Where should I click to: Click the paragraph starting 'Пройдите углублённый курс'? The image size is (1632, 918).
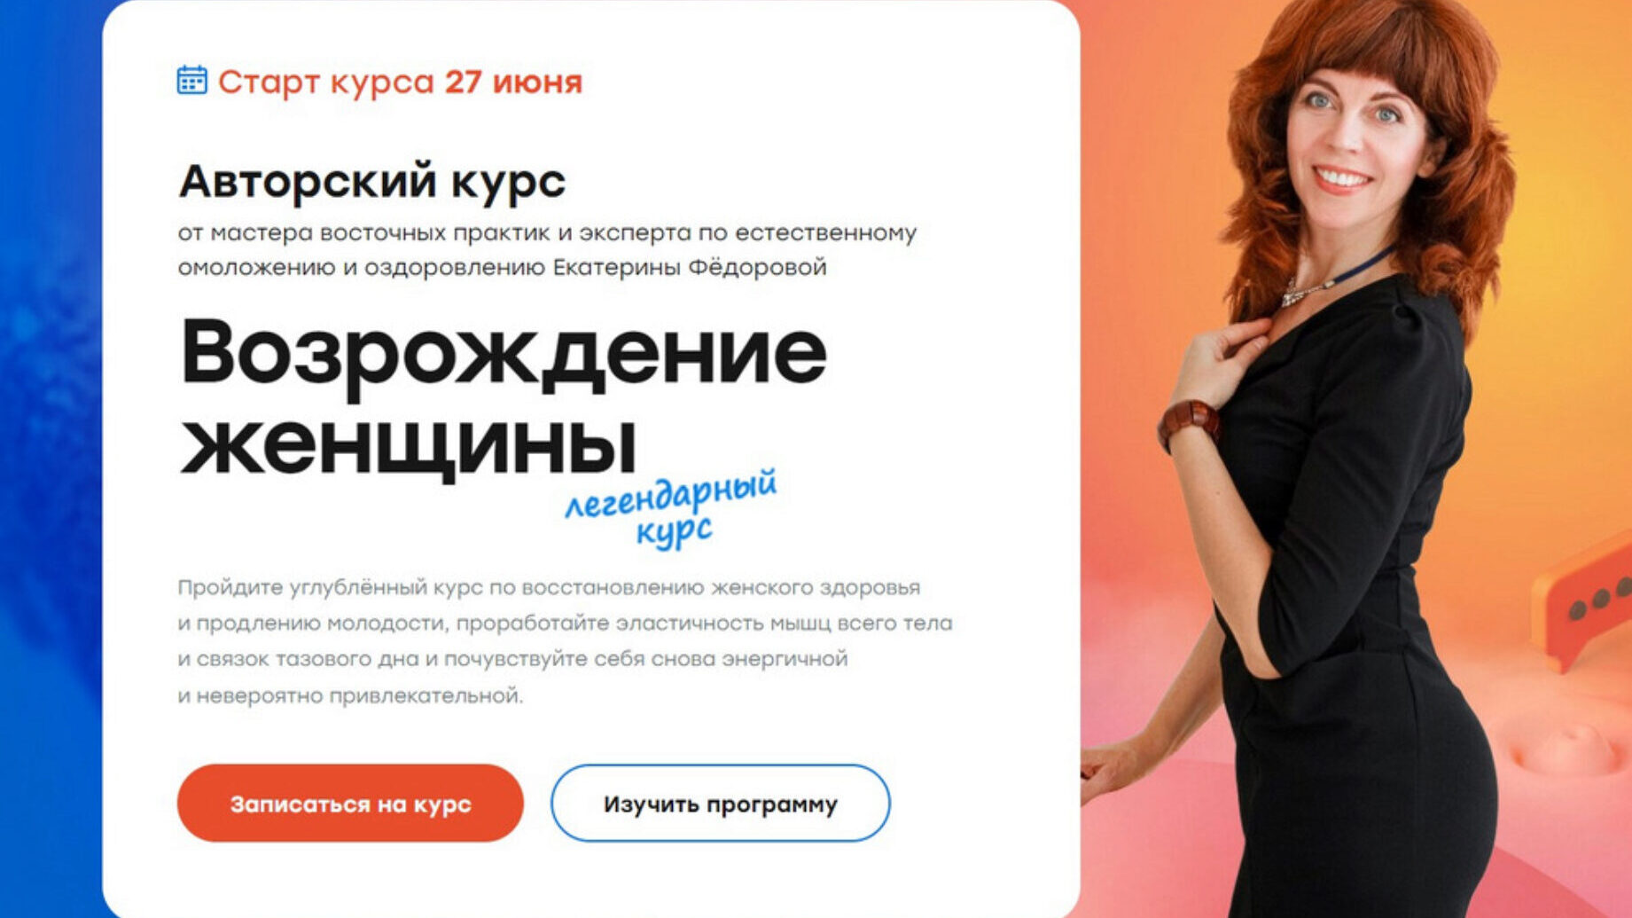[565, 640]
